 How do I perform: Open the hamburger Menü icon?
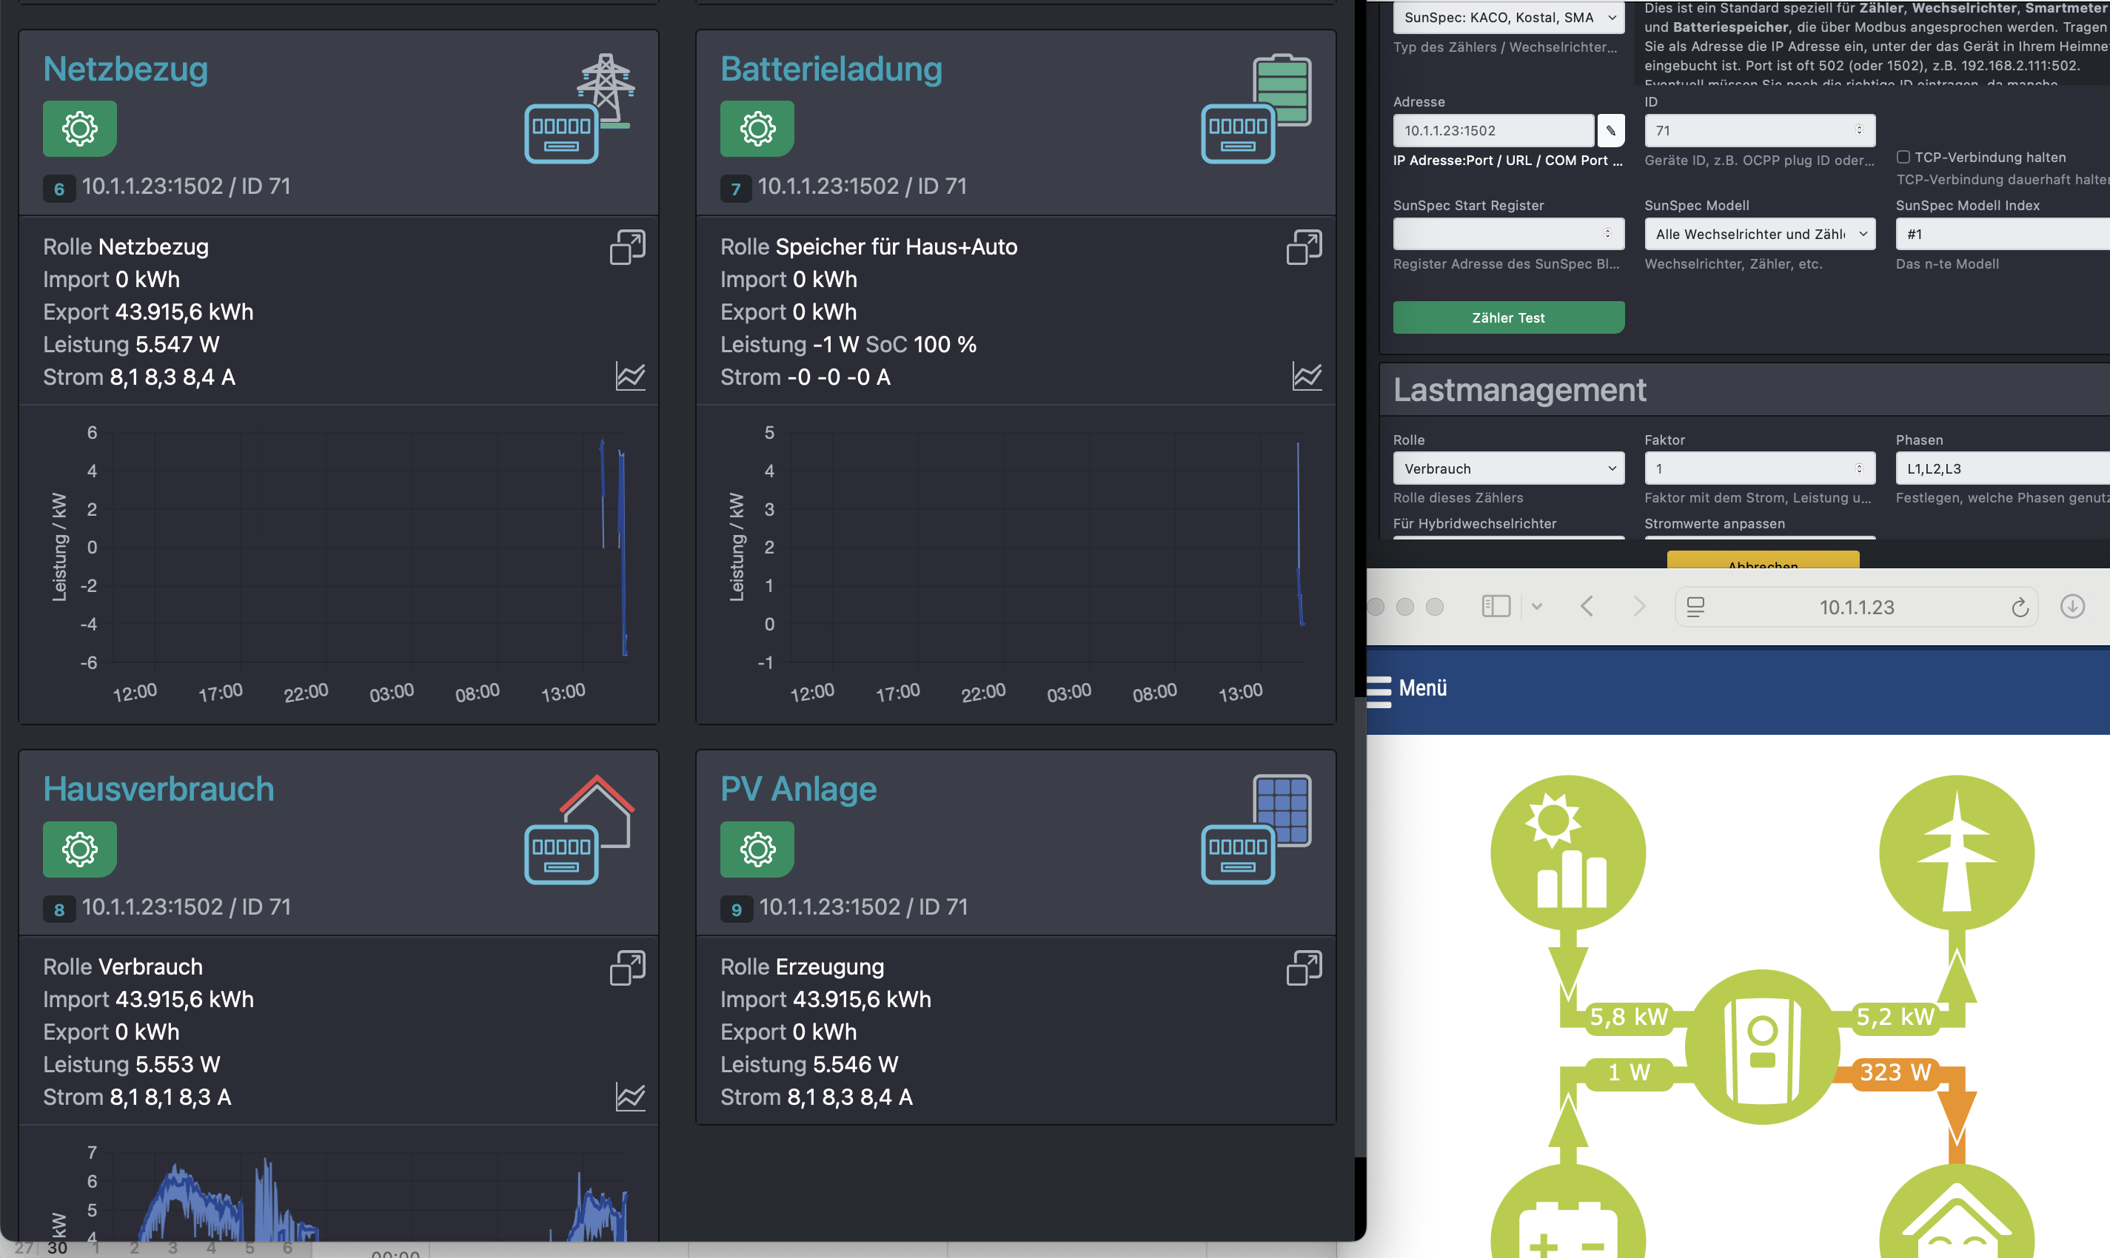[1379, 691]
